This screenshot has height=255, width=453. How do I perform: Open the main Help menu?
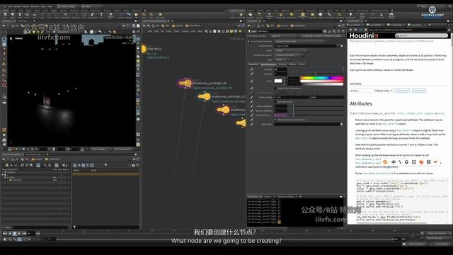50,6
